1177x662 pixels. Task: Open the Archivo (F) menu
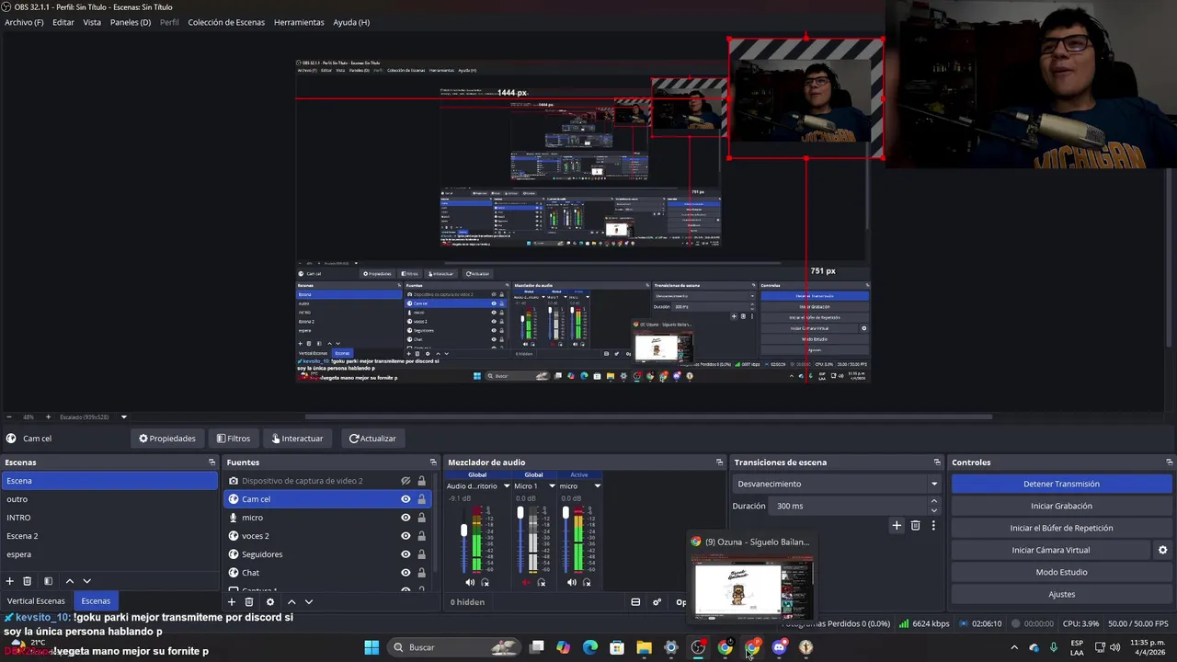coord(24,22)
